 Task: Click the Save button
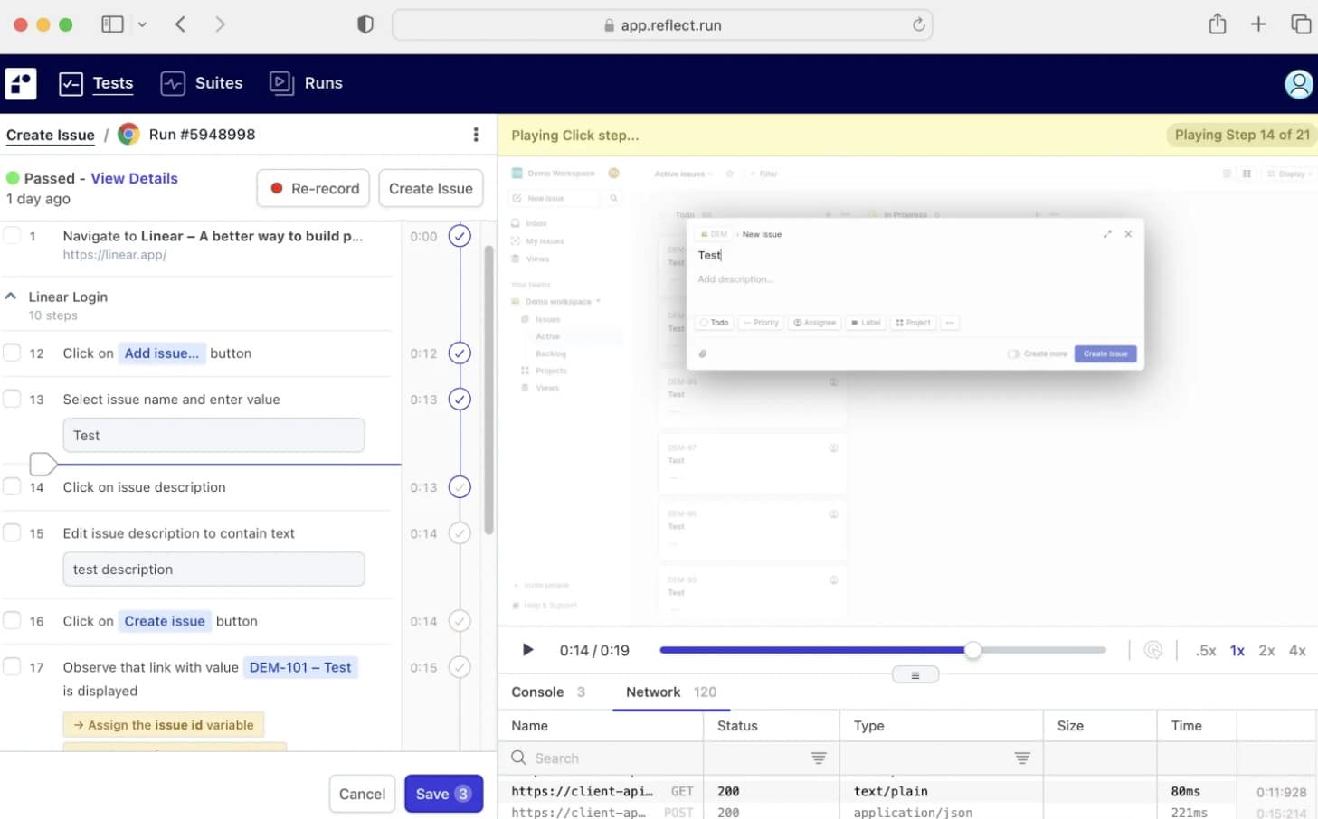[x=443, y=794]
